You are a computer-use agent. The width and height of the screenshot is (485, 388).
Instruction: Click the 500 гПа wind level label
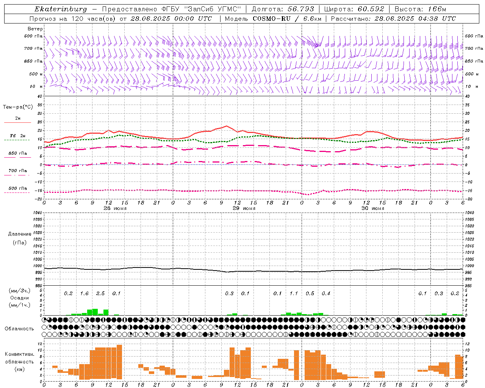pos(33,36)
